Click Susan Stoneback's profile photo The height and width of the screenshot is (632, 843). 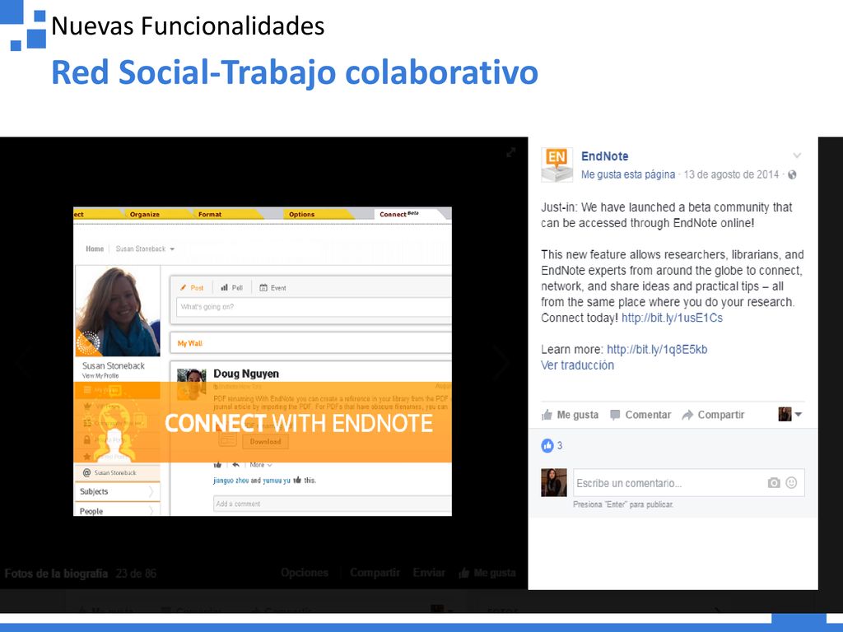pyautogui.click(x=118, y=312)
